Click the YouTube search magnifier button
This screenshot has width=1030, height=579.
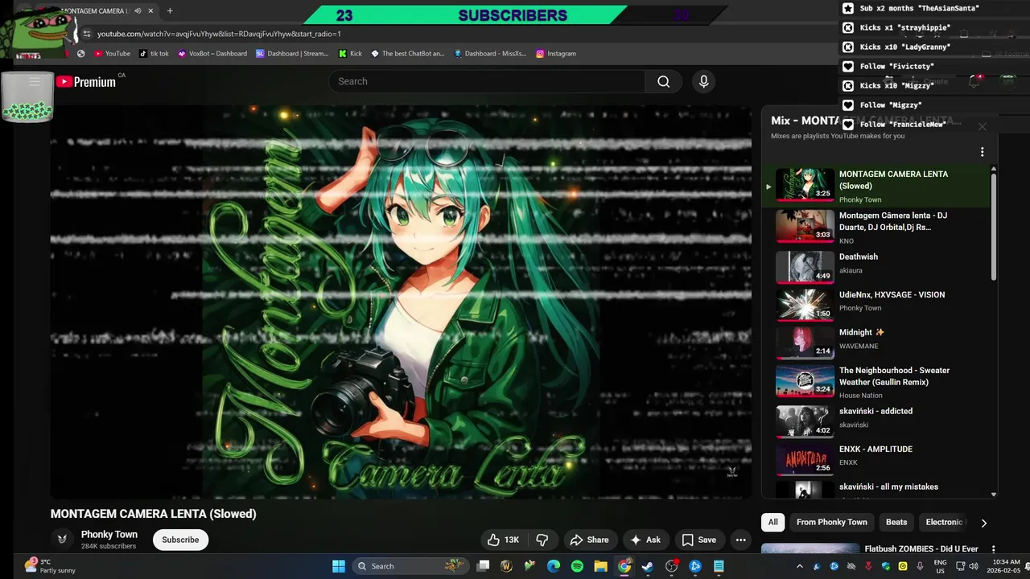tap(663, 81)
